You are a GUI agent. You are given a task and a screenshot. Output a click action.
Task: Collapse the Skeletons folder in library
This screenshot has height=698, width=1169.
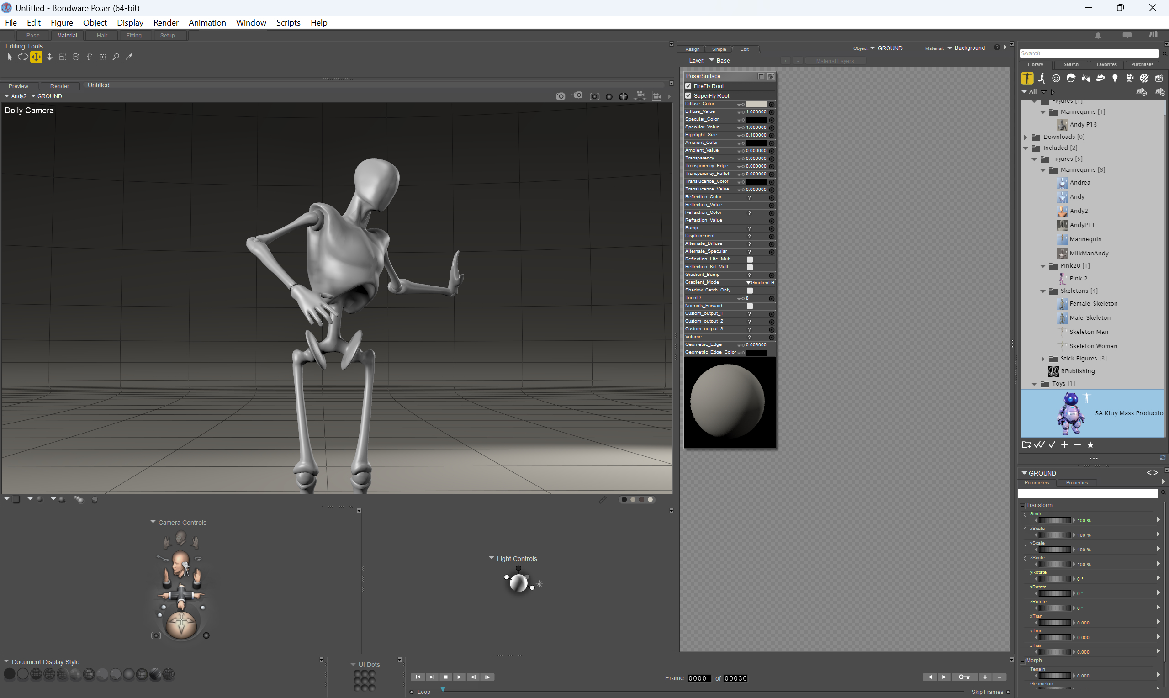point(1042,291)
